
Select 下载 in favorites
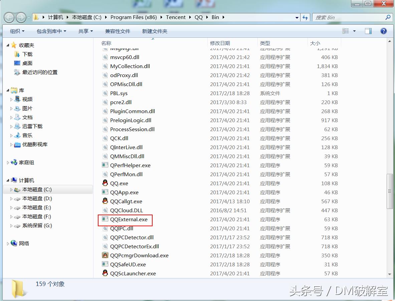(27, 54)
